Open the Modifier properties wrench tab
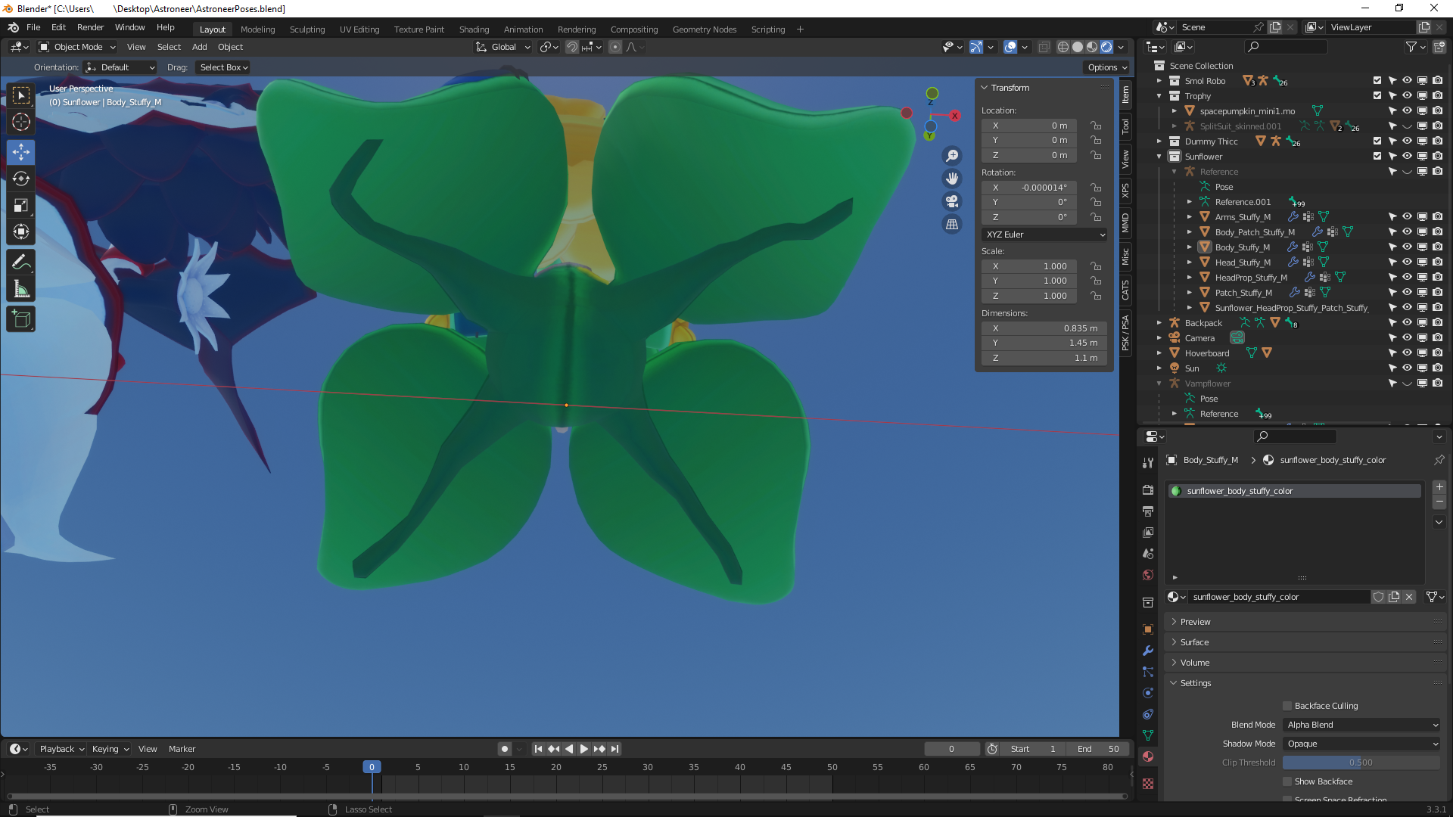Screen dimensions: 1453x817 pos(1148,651)
